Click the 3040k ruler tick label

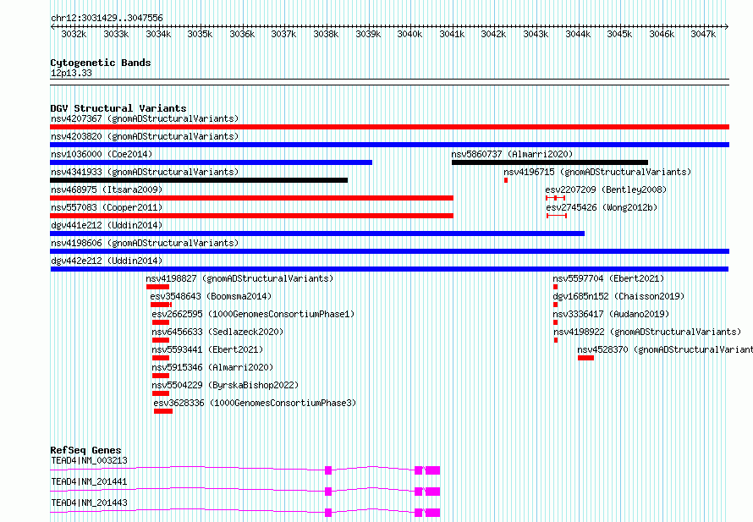[x=409, y=34]
